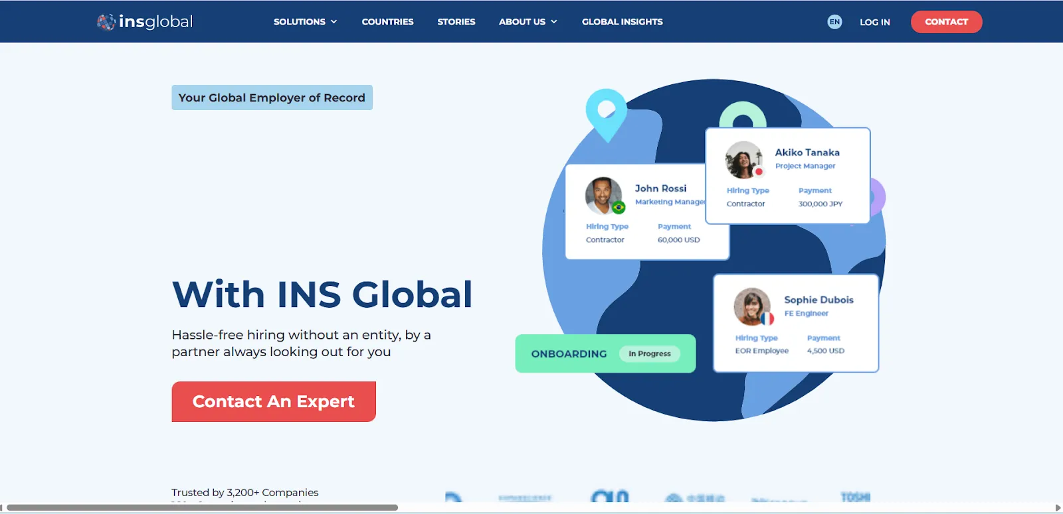Viewport: 1063px width, 514px height.
Task: Click the Log In link
Action: [x=875, y=22]
